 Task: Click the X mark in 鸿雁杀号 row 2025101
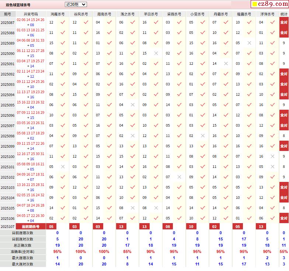[63, 167]
